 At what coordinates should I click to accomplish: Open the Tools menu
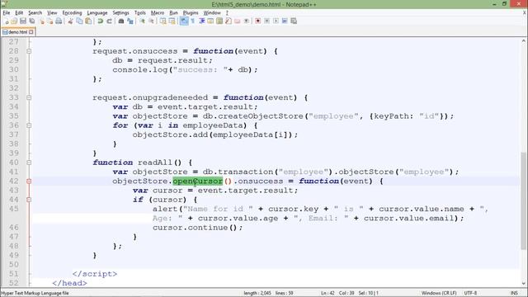(139, 13)
